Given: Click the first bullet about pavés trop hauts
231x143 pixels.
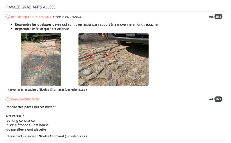Looking at the screenshot, I should click(87, 24).
